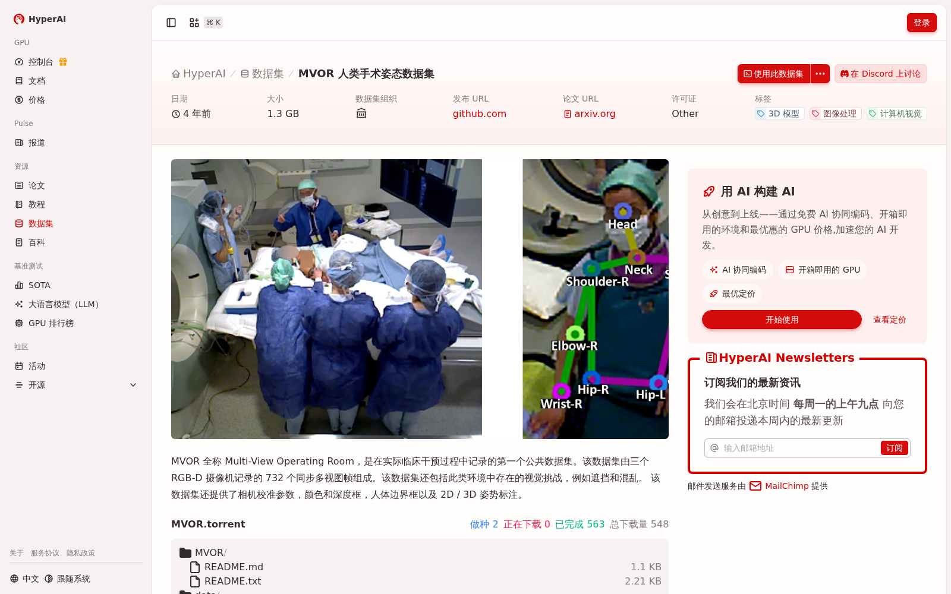Open the 关于 footer link
Image resolution: width=951 pixels, height=594 pixels.
tap(17, 553)
